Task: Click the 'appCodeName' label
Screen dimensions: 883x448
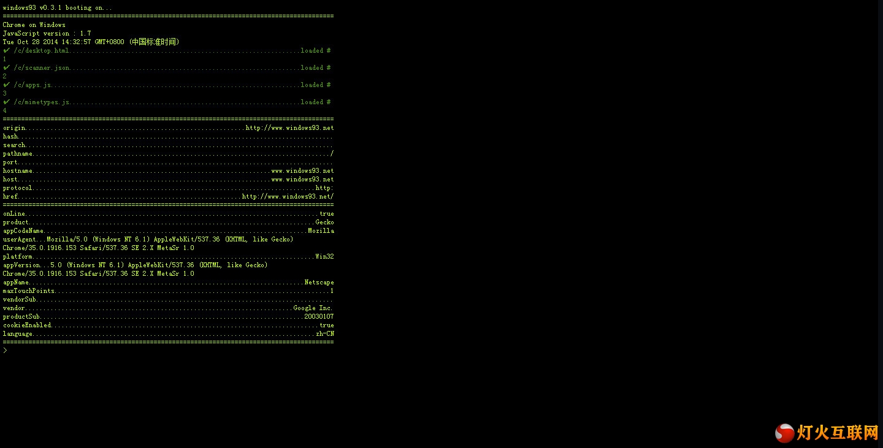Action: (x=23, y=231)
